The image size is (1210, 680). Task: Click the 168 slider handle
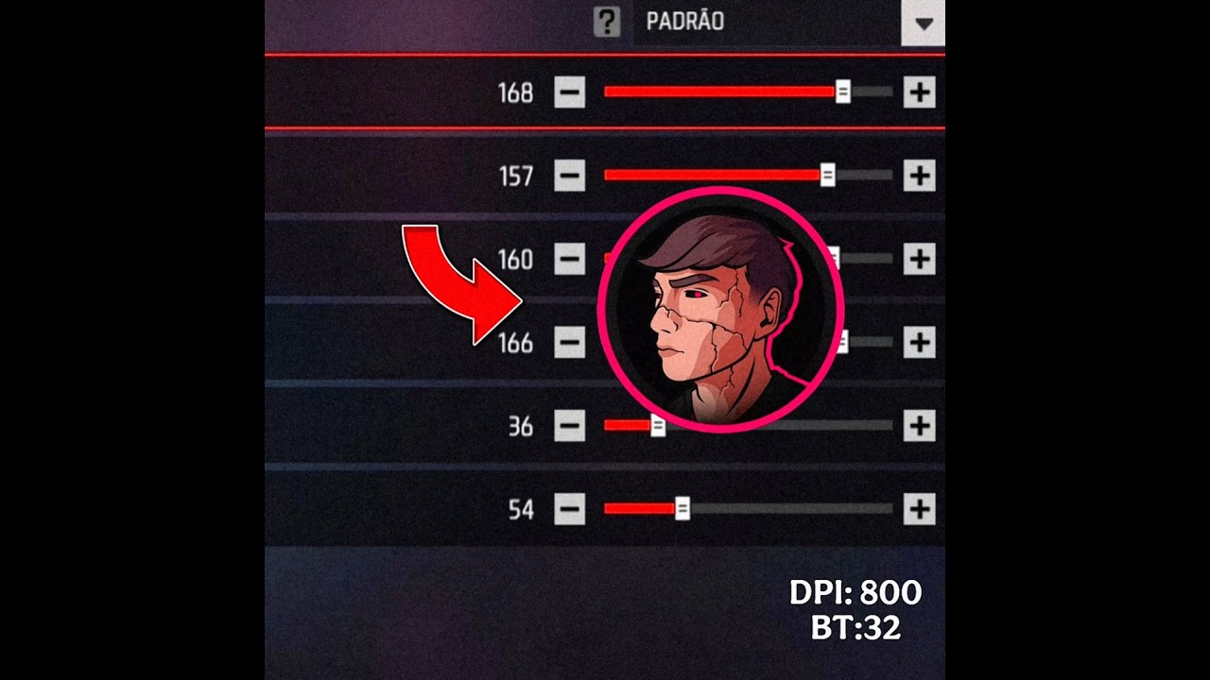click(x=842, y=92)
